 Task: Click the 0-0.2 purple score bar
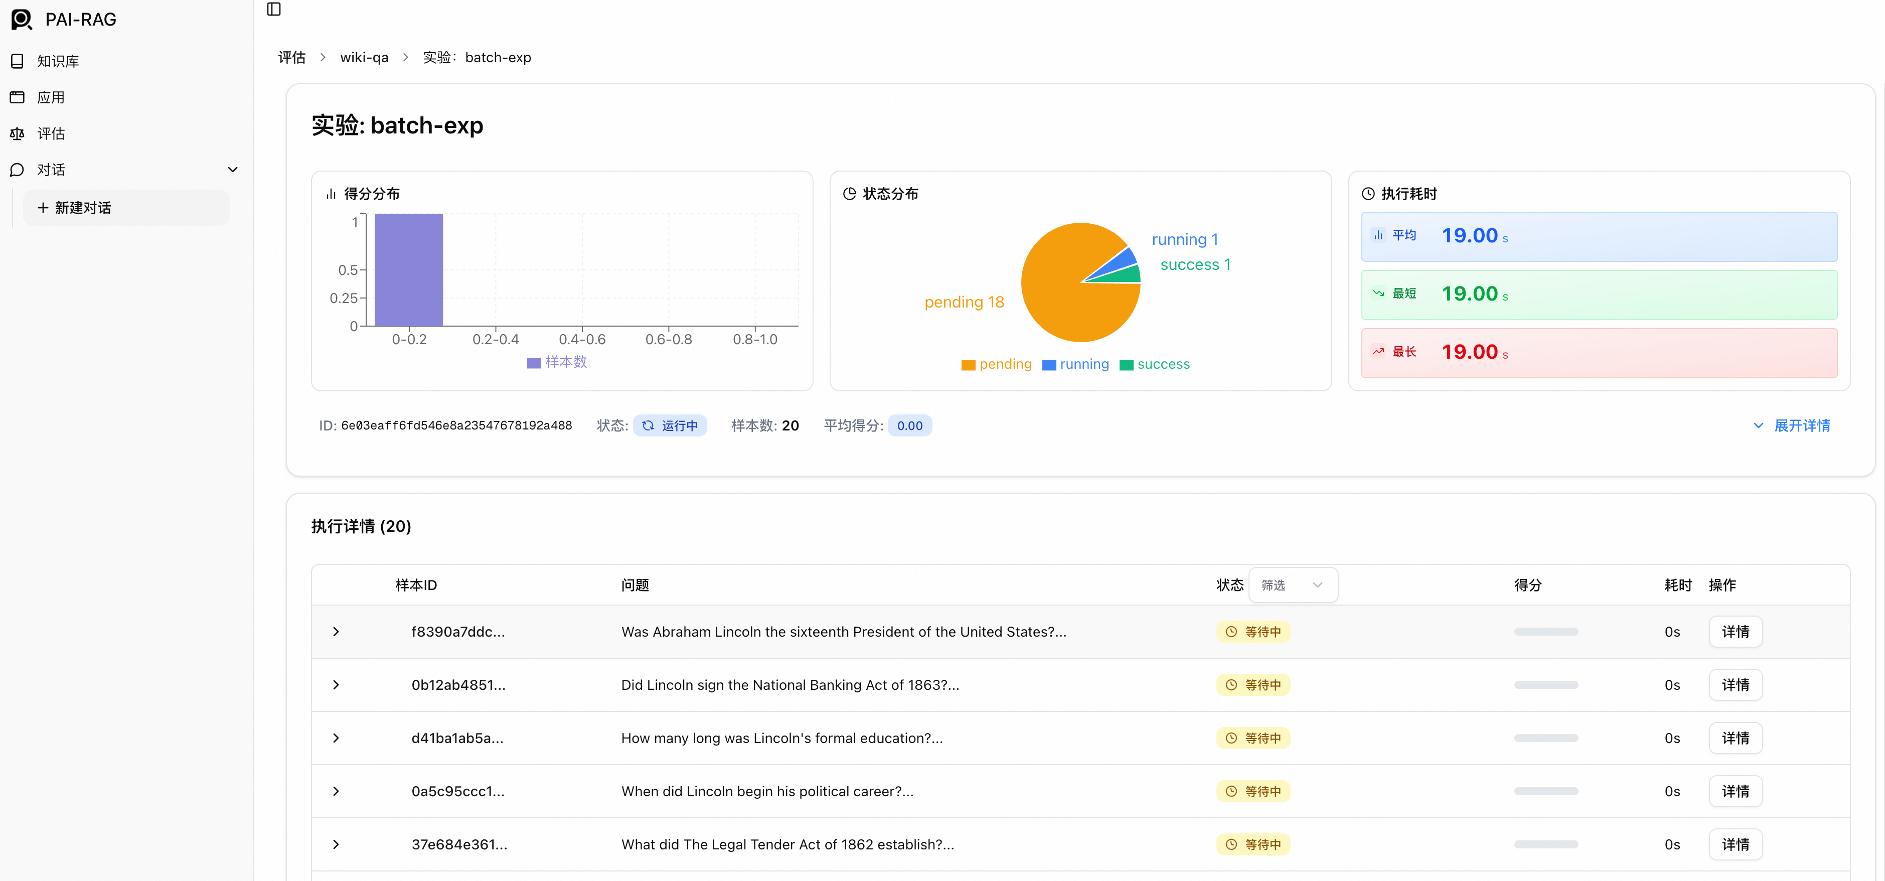point(408,270)
